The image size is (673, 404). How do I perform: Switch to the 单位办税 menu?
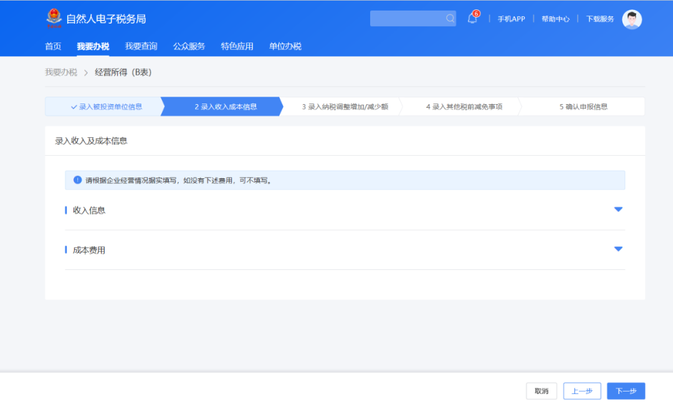(x=285, y=46)
